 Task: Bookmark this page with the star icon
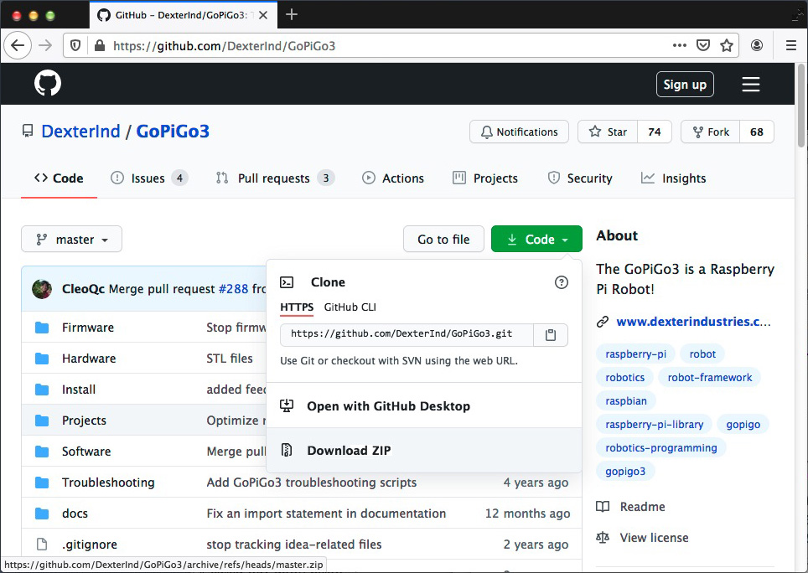[x=727, y=45]
